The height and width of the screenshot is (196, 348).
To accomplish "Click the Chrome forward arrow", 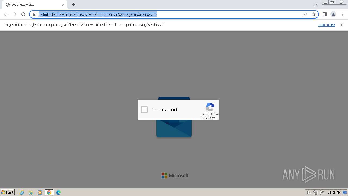I will 15,14.
